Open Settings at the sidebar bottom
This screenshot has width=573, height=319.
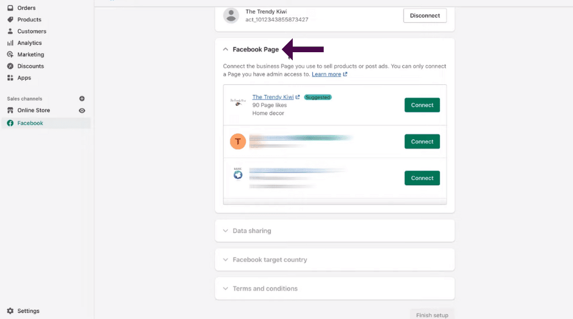[29, 310]
